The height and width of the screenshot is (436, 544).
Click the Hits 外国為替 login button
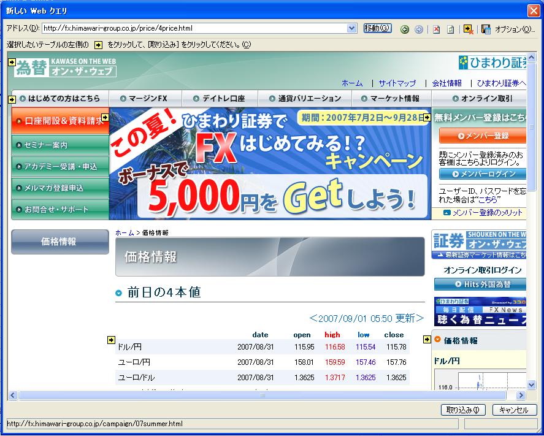pyautogui.click(x=480, y=285)
